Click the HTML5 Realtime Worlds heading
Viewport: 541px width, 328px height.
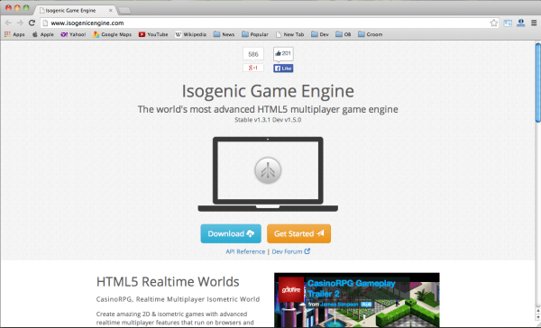(x=168, y=282)
